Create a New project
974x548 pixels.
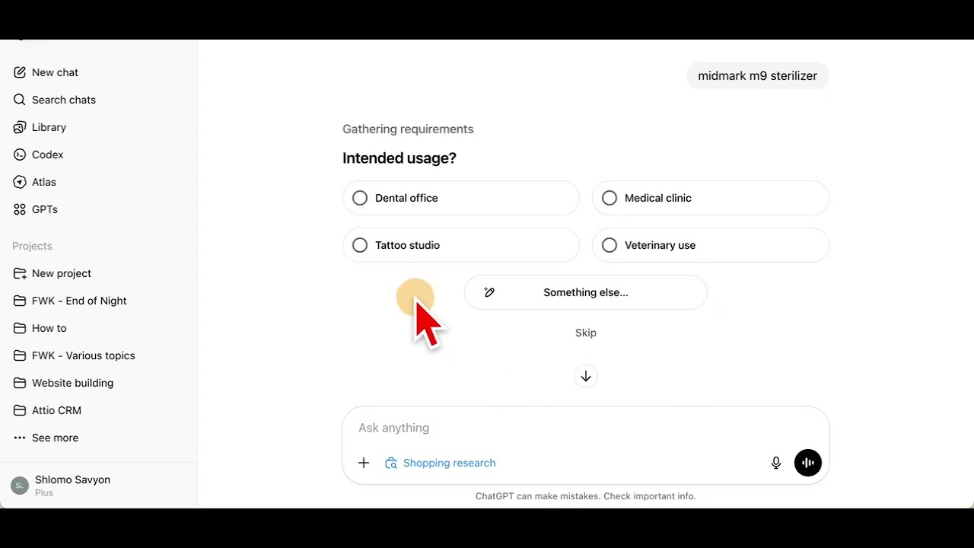click(62, 273)
